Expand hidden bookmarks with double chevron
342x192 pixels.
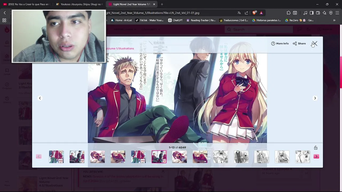334,20
